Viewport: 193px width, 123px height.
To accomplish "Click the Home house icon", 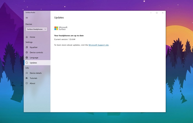I will pos(27,37).
